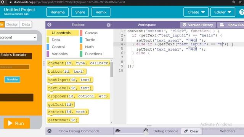Reload the browser page
244x137 pixels.
[x=3, y=2]
